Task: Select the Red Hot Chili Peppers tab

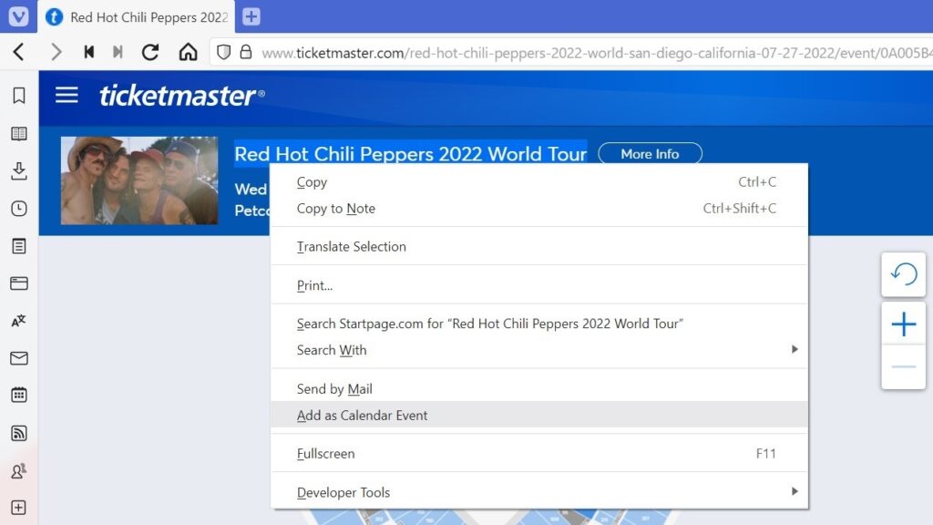Action: pos(137,16)
